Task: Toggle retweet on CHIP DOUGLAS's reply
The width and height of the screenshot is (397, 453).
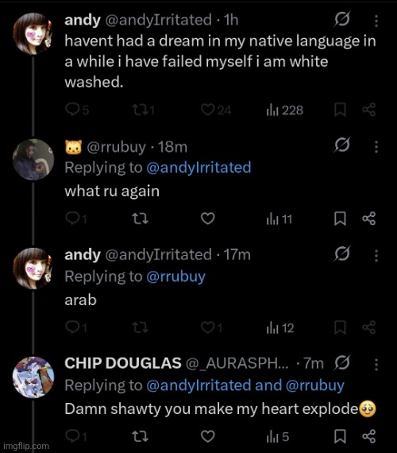Action: pyautogui.click(x=140, y=436)
